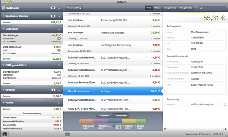Expand the Sparkasse Dachau group
Screen dimensions: 228x137
(3, 16)
